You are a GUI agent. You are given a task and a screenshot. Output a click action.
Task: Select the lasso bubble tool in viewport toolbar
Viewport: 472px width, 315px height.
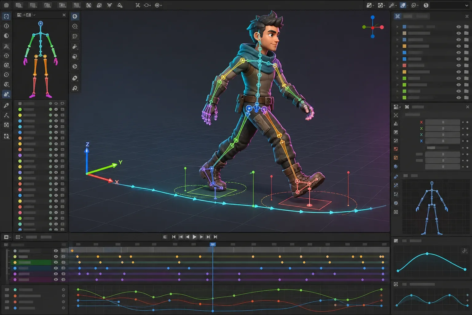pos(75,36)
